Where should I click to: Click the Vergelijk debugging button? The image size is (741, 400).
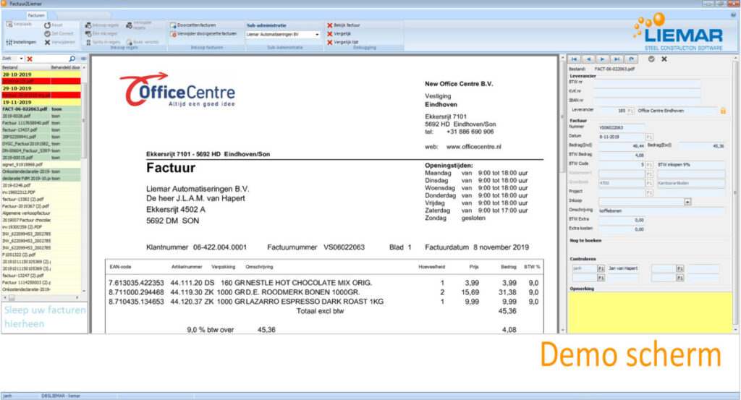339,33
